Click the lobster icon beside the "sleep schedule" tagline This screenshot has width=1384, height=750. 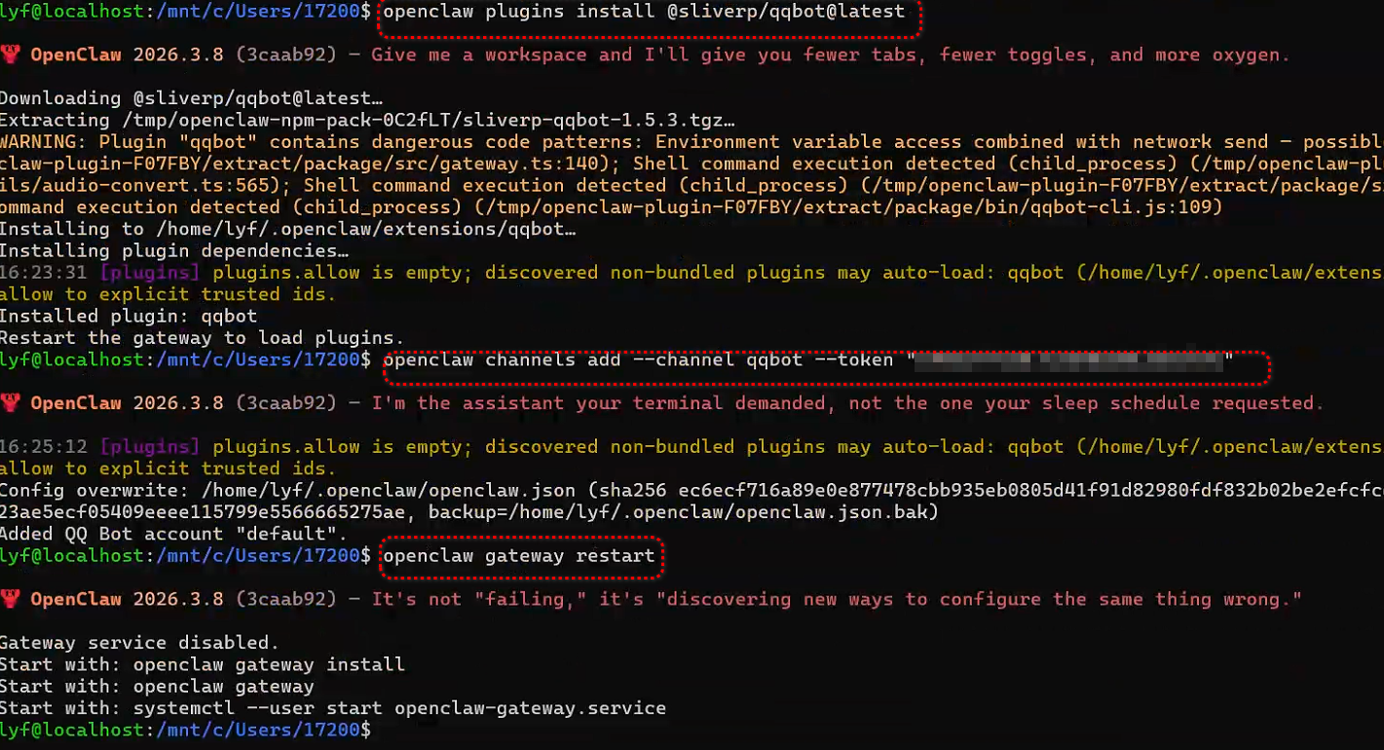coord(10,402)
